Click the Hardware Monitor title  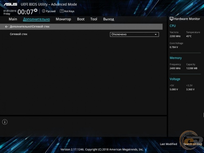click(187, 19)
